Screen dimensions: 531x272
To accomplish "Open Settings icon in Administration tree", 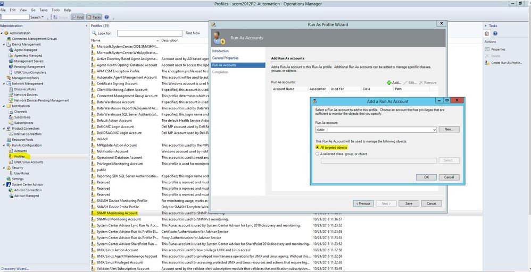I will point(9,179).
